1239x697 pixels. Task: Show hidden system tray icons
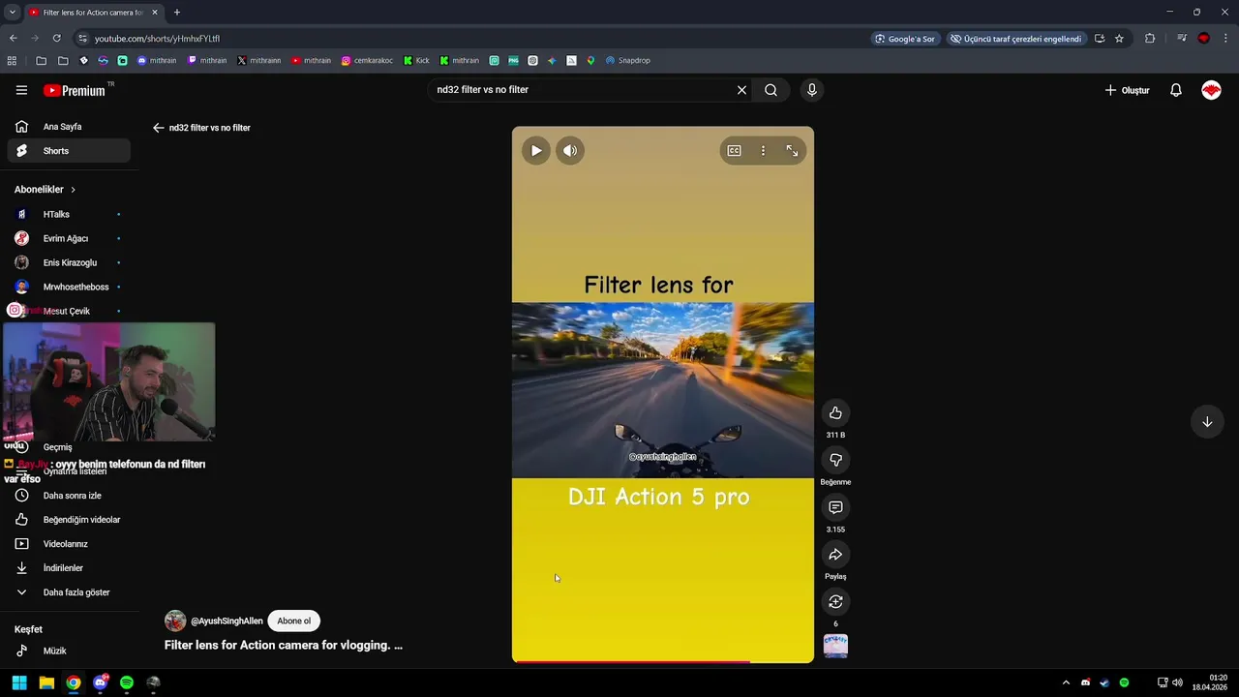pos(1066,682)
